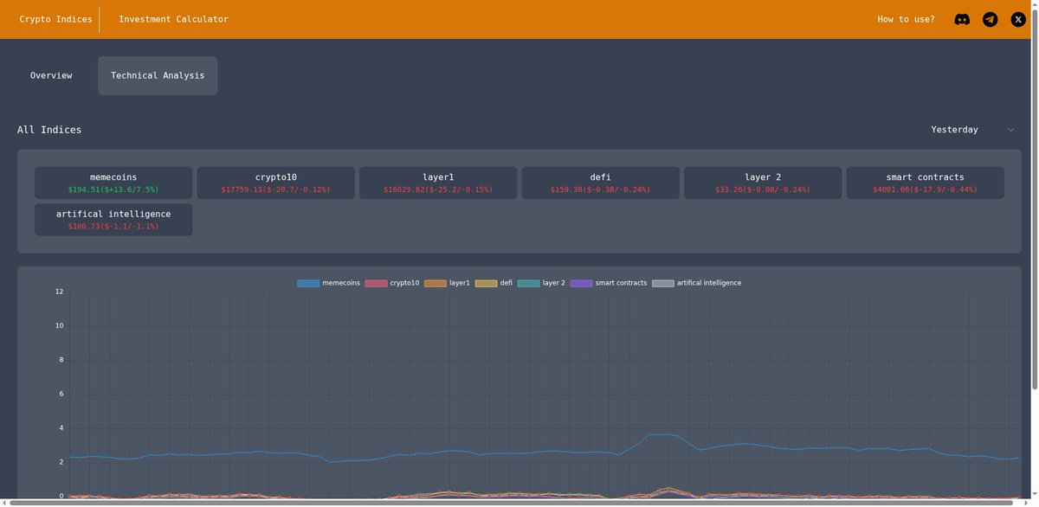Select the artifical intelligence index card
This screenshot has width=1039, height=507.
click(x=113, y=220)
